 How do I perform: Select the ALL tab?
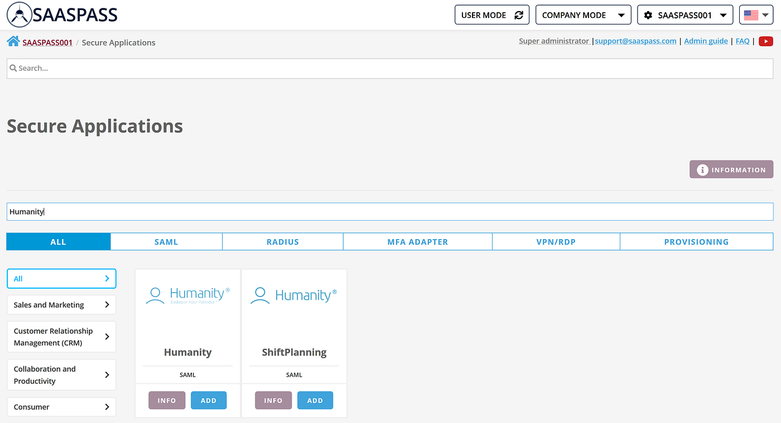(x=59, y=242)
